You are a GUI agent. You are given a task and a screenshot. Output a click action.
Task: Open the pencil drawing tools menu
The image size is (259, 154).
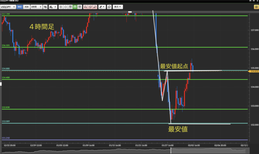point(102,7)
